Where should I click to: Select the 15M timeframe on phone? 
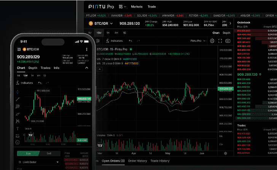(x=25, y=76)
